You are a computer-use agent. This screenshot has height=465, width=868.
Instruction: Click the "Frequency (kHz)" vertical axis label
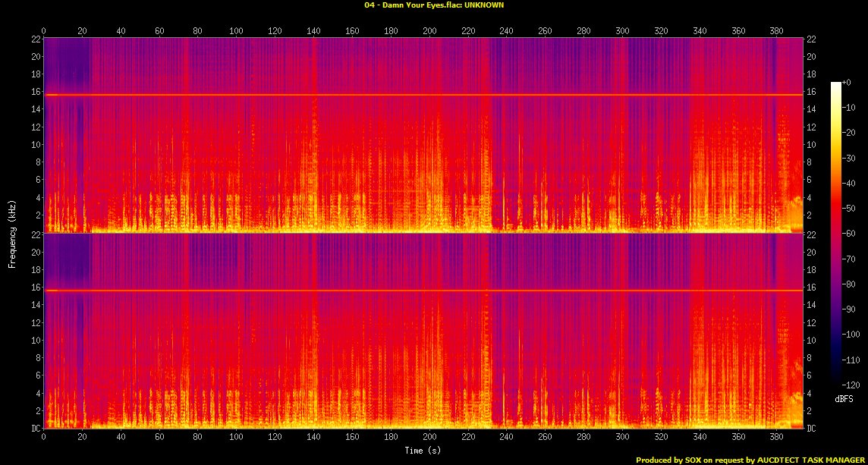tap(12, 233)
